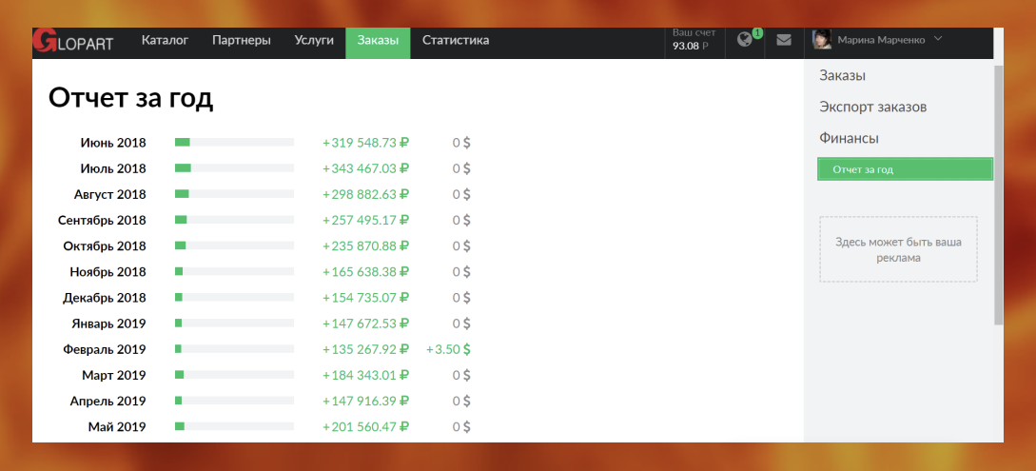This screenshot has width=1036, height=471.
Task: Click the Декабрь 2018 row label
Action: 105,297
